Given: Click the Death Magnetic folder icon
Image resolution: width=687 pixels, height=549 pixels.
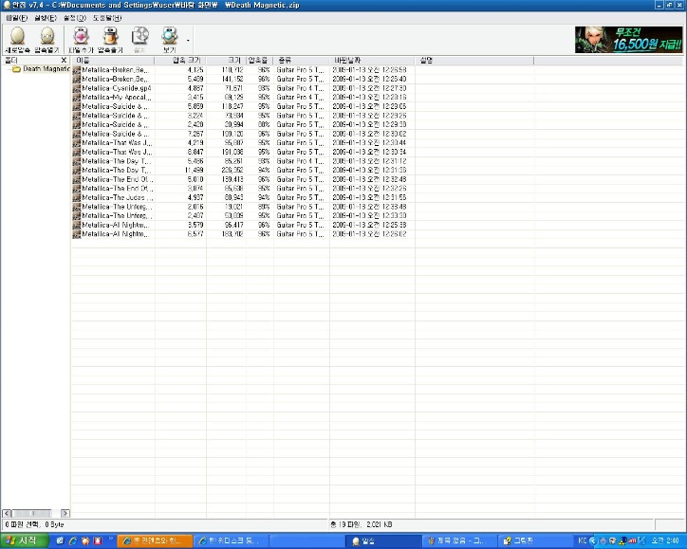Looking at the screenshot, I should 17,69.
